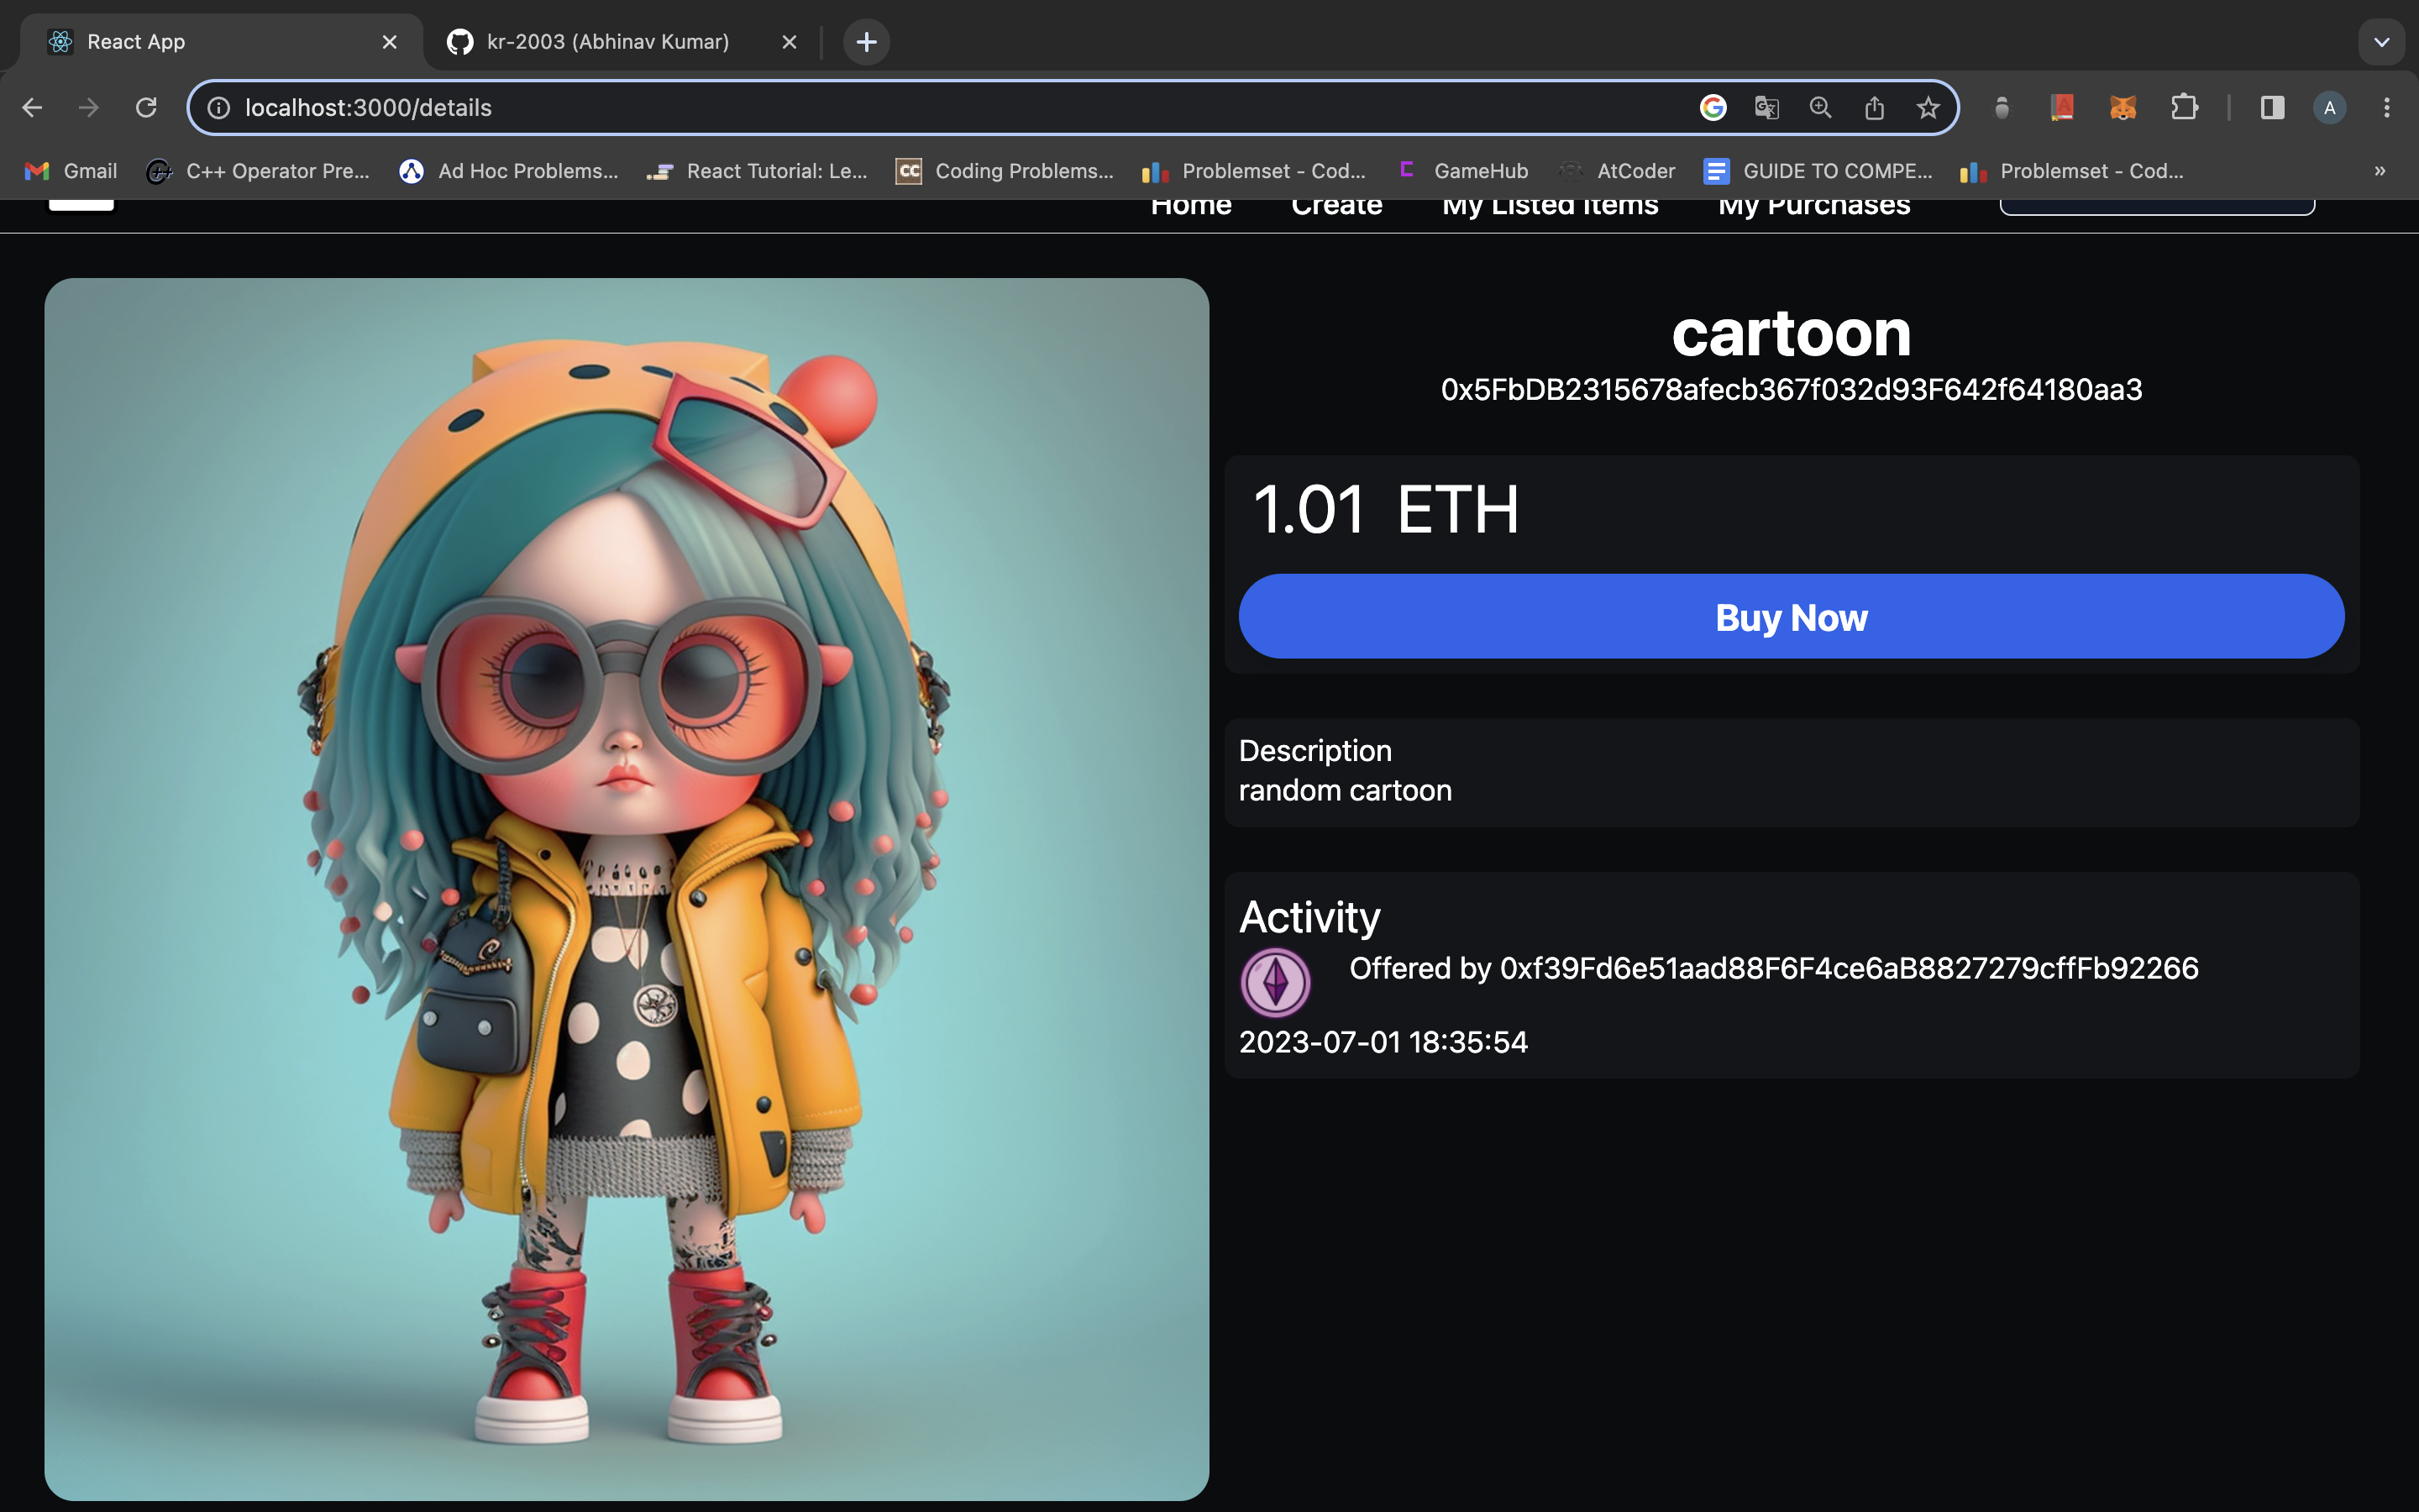The width and height of the screenshot is (2419, 1512).
Task: Switch to kr-2003 GitHub tab
Action: pos(606,42)
